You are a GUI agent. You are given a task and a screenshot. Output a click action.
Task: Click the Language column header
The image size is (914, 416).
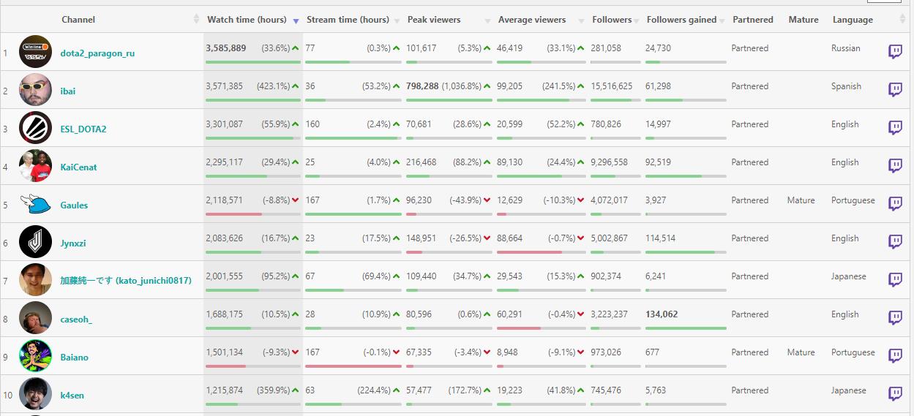point(853,20)
